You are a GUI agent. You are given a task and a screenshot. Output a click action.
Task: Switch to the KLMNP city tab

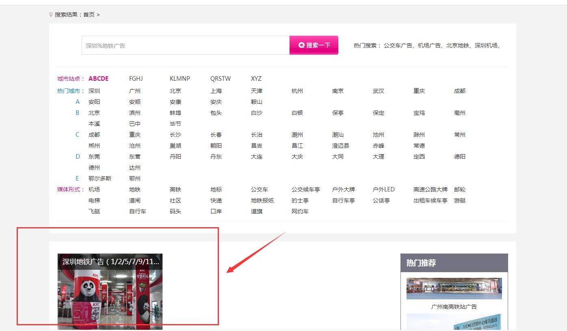click(x=180, y=79)
